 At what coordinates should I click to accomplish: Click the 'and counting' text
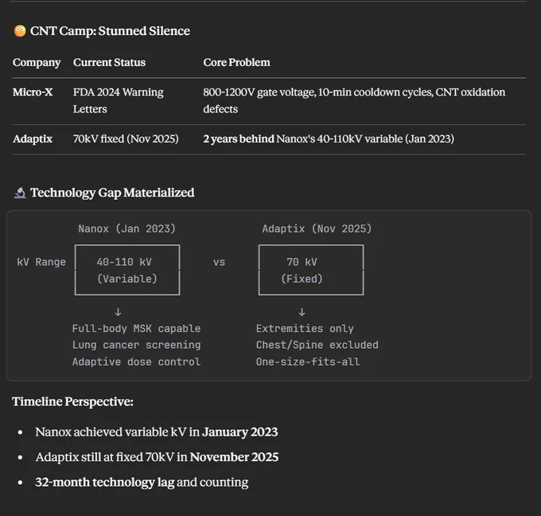pos(212,483)
